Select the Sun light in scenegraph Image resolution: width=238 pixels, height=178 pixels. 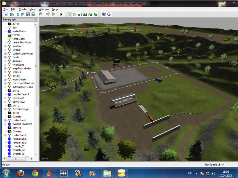pos(15,28)
